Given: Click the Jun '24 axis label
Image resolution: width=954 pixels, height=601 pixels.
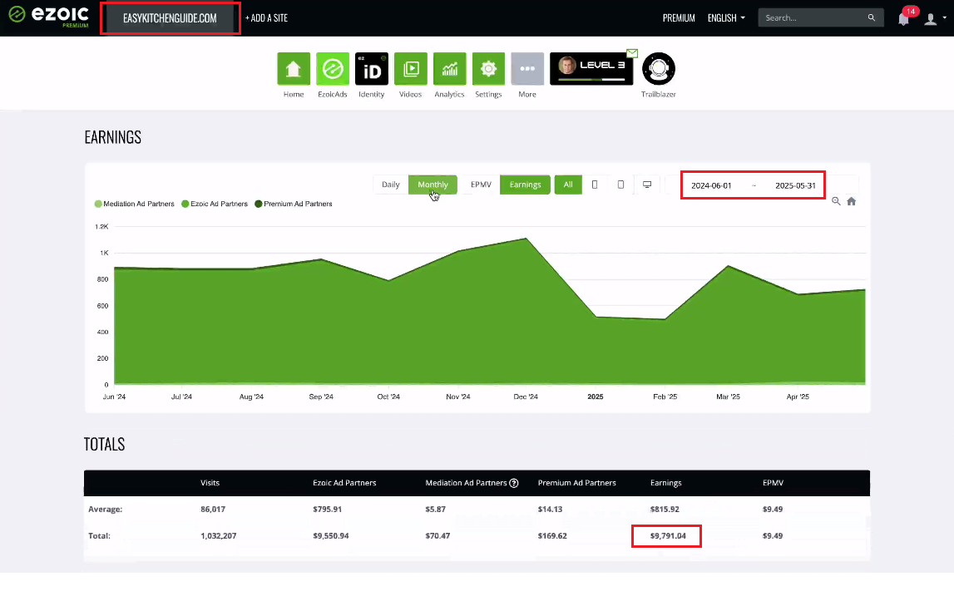Looking at the screenshot, I should tap(114, 397).
